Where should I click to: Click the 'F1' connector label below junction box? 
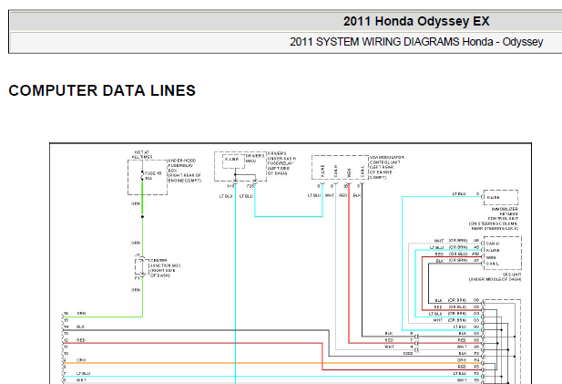point(137,278)
